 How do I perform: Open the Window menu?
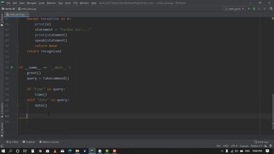(x=84, y=3)
